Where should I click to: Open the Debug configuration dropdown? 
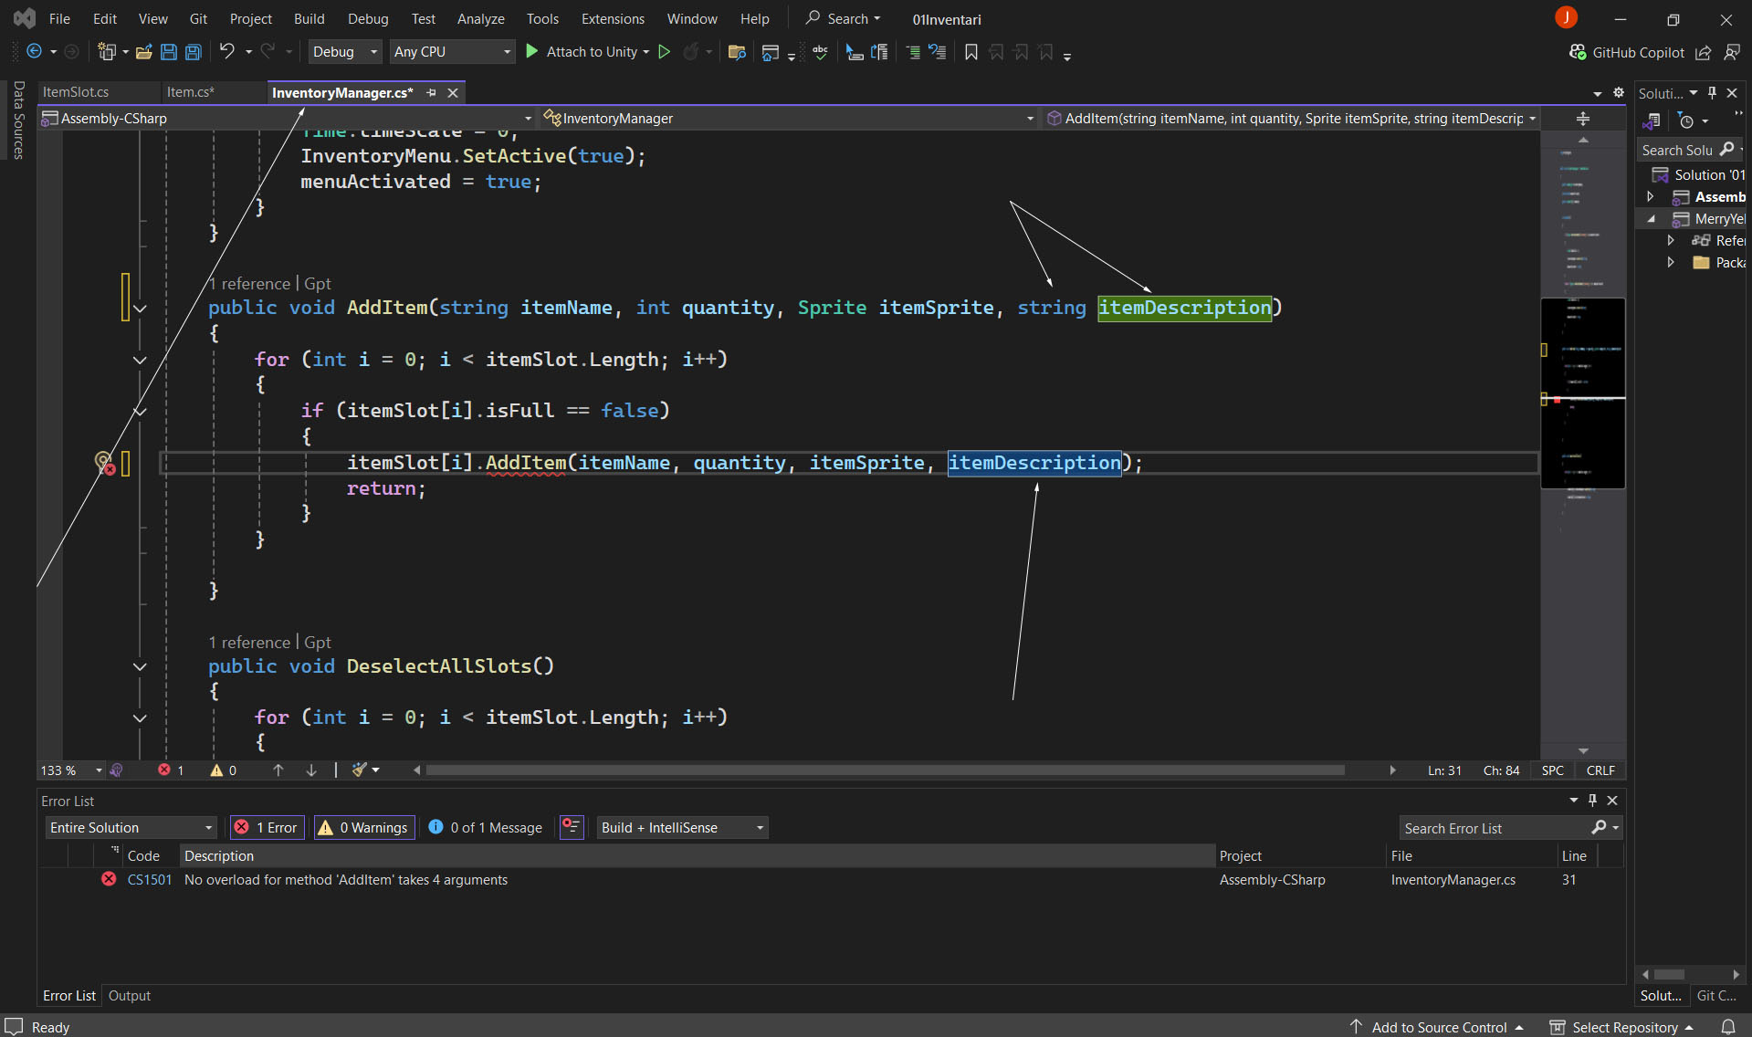tap(344, 52)
